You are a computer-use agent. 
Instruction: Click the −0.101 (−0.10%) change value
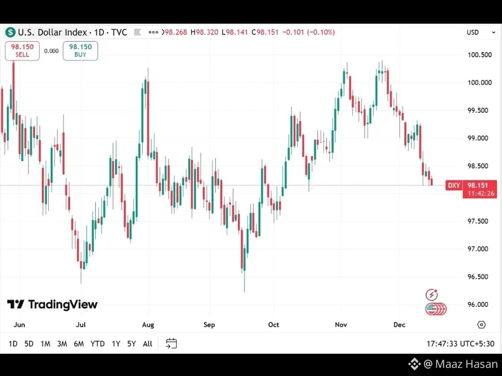click(309, 32)
